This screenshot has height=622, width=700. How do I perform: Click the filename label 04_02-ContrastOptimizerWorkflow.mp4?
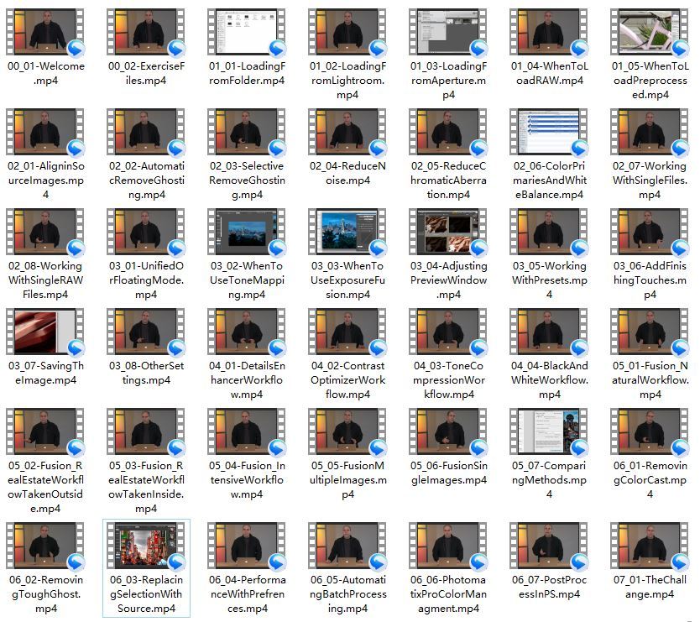pos(347,380)
